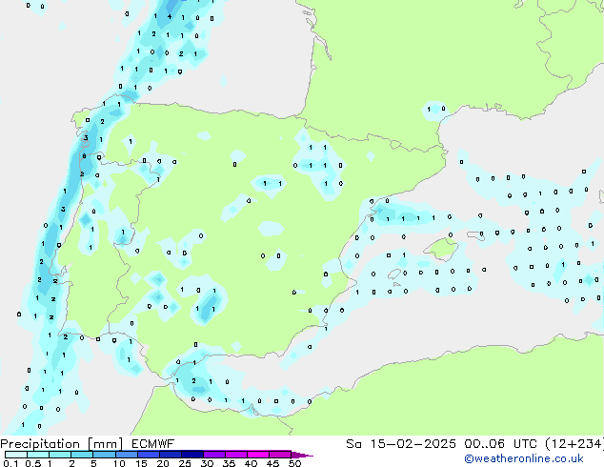Click the legend arrow tip beyond 50
The width and height of the screenshot is (604, 467).
[304, 455]
